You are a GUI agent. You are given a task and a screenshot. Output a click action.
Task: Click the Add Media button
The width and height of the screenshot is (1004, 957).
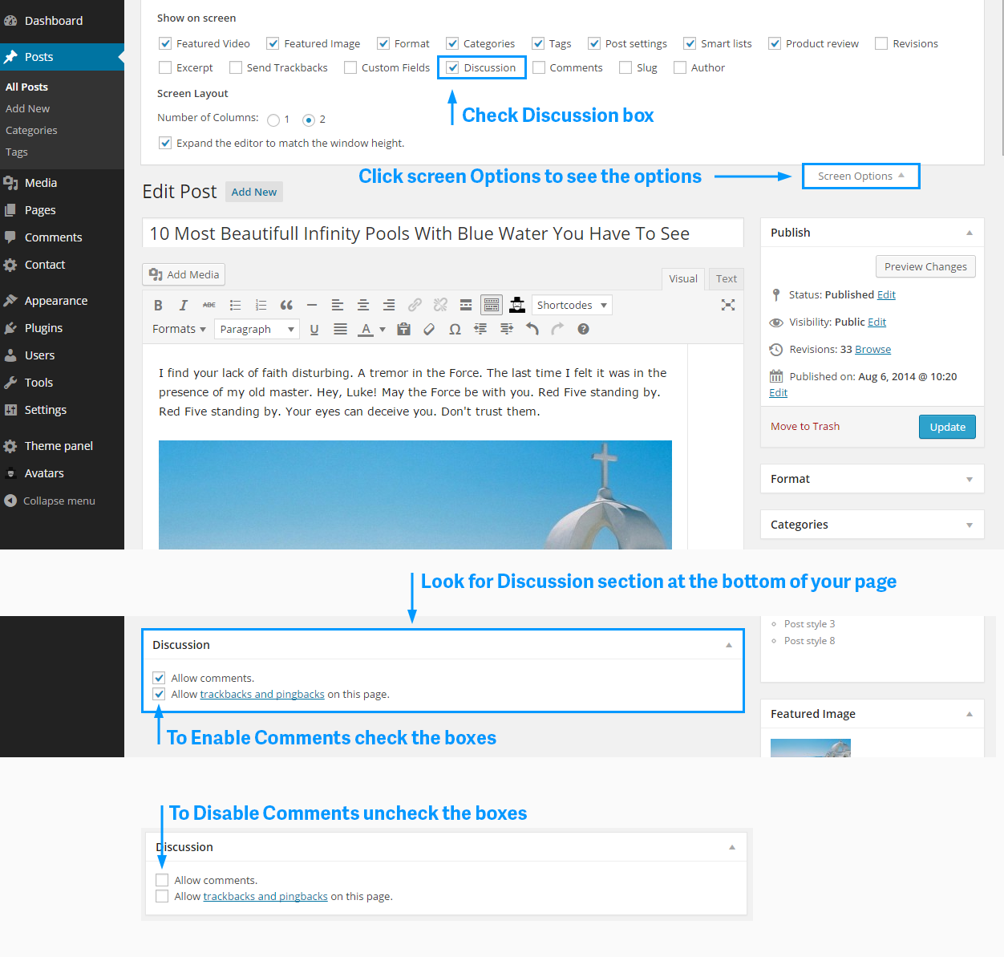[x=184, y=274]
